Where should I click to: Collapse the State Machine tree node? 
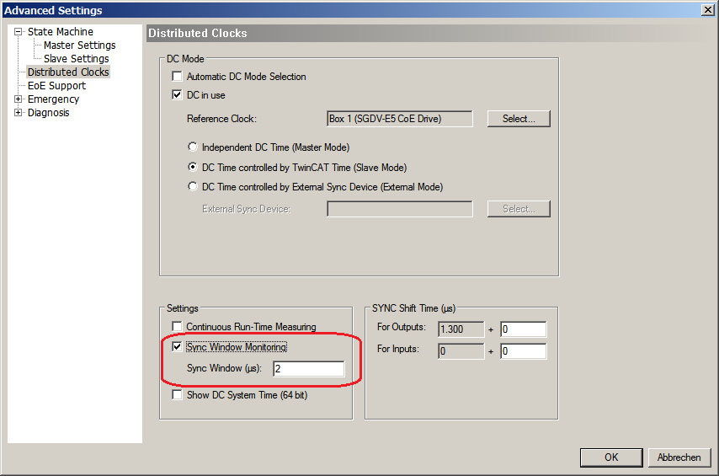(x=19, y=32)
